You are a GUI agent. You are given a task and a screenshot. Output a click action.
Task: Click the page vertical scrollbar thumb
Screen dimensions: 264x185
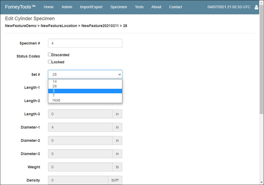[x=261, y=59]
